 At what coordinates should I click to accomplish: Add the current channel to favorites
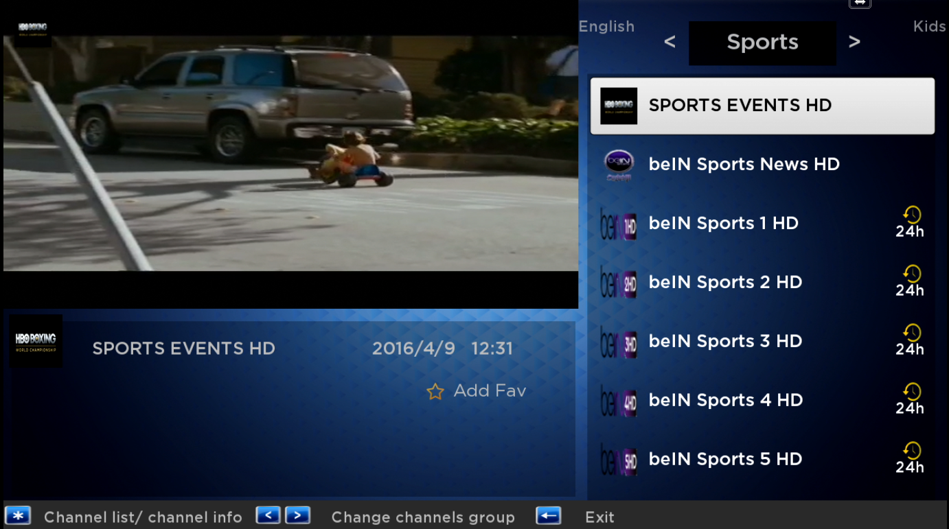coord(477,391)
